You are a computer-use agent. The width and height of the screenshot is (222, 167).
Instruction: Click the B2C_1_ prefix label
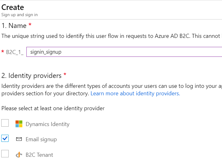(x=15, y=52)
